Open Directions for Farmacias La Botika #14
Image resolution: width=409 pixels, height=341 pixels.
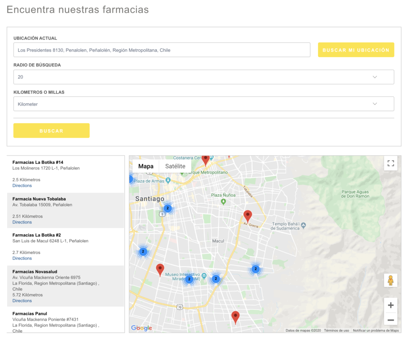(22, 185)
